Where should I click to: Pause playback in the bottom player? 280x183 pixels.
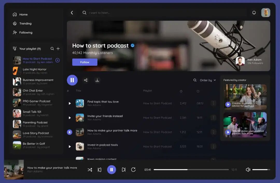click(x=111, y=169)
